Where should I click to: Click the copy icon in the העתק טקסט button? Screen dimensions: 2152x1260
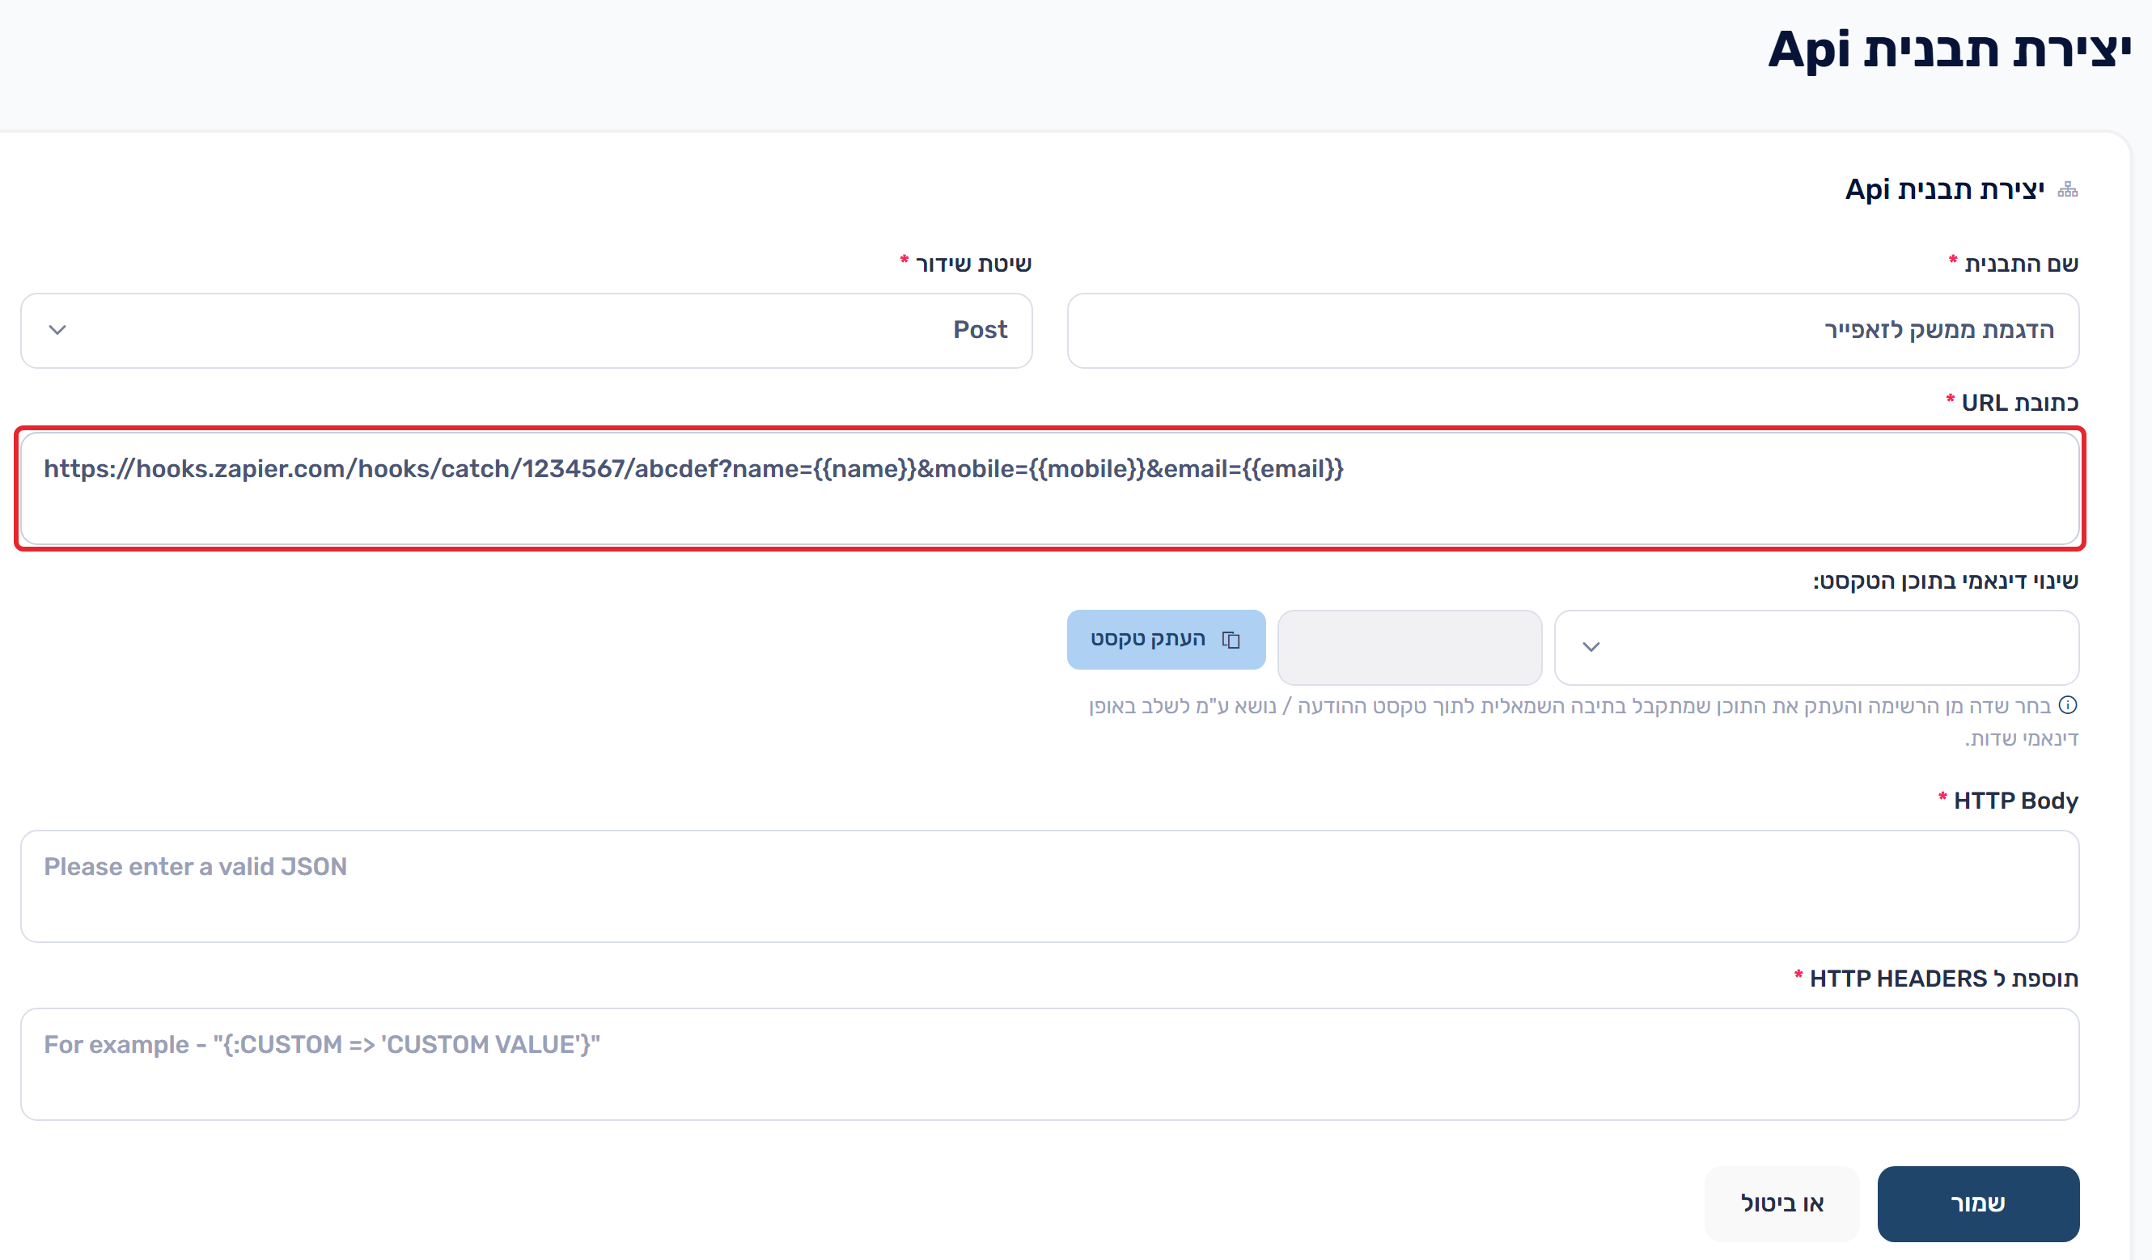1231,640
